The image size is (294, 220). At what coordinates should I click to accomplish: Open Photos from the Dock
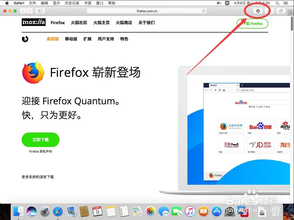(x=150, y=211)
